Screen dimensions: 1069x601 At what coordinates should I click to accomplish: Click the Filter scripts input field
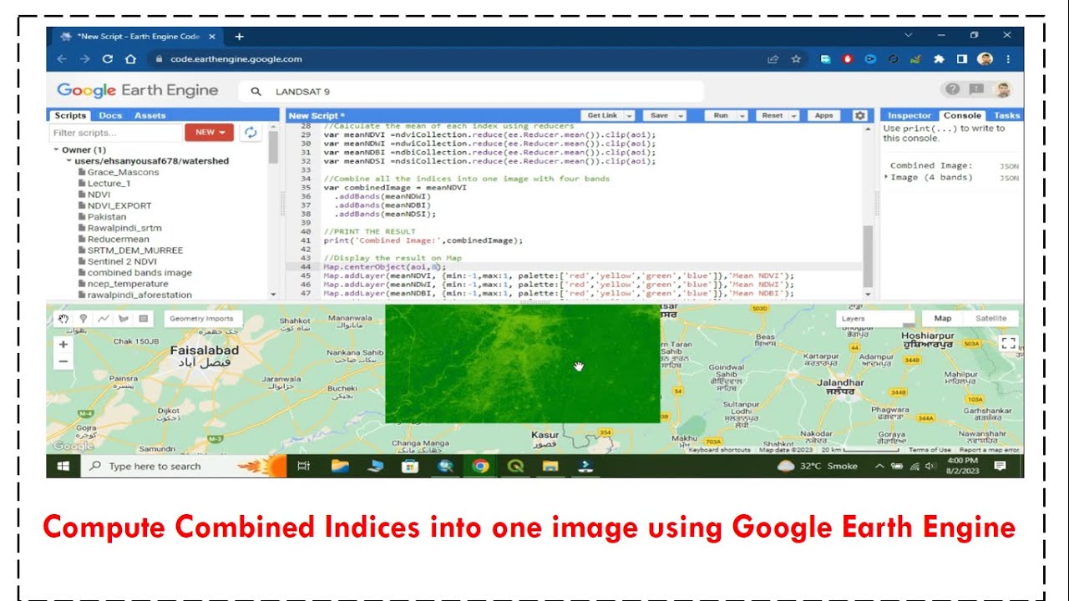[117, 132]
